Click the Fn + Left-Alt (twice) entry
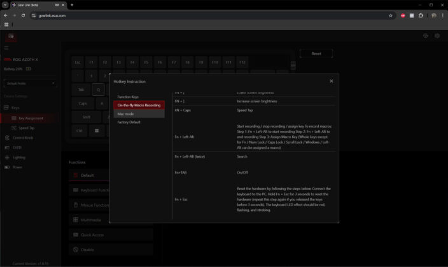Viewport: 448px width, 267px height. [190, 156]
